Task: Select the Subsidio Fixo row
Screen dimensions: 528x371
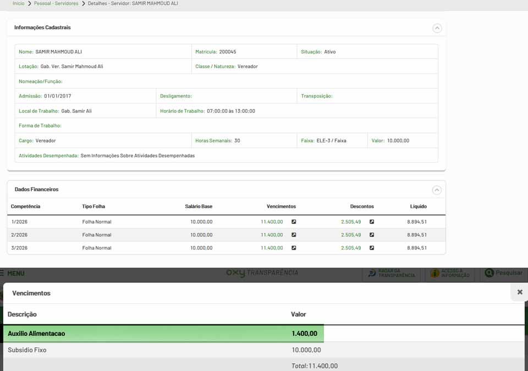Action: click(x=165, y=350)
